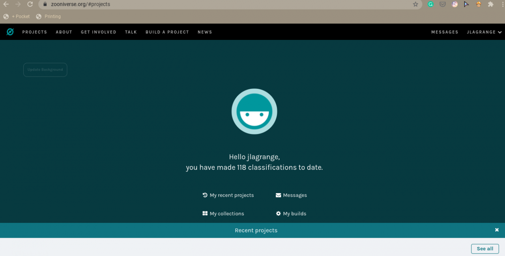505x256 pixels.
Task: Open My collections
Action: click(223, 214)
